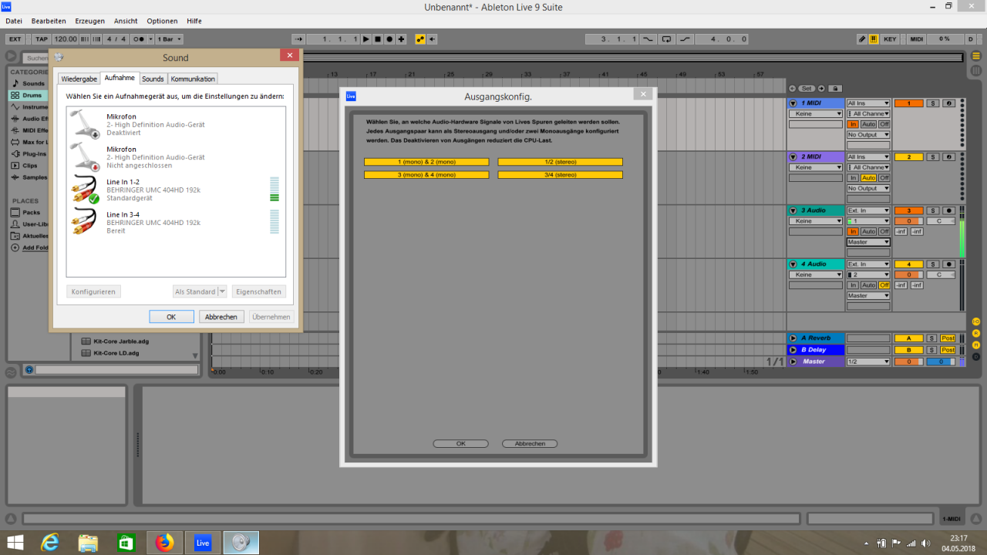The image size is (987, 555).
Task: Open the Datei menu
Action: click(x=14, y=21)
